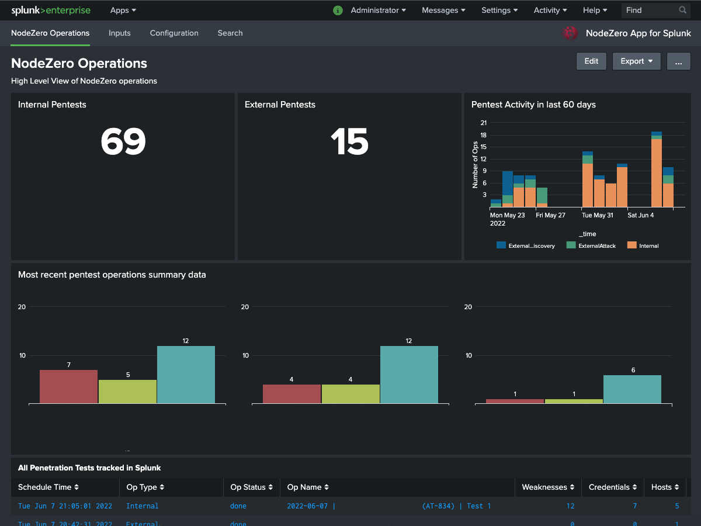This screenshot has width=701, height=526.
Task: Open the Help dropdown
Action: (595, 10)
